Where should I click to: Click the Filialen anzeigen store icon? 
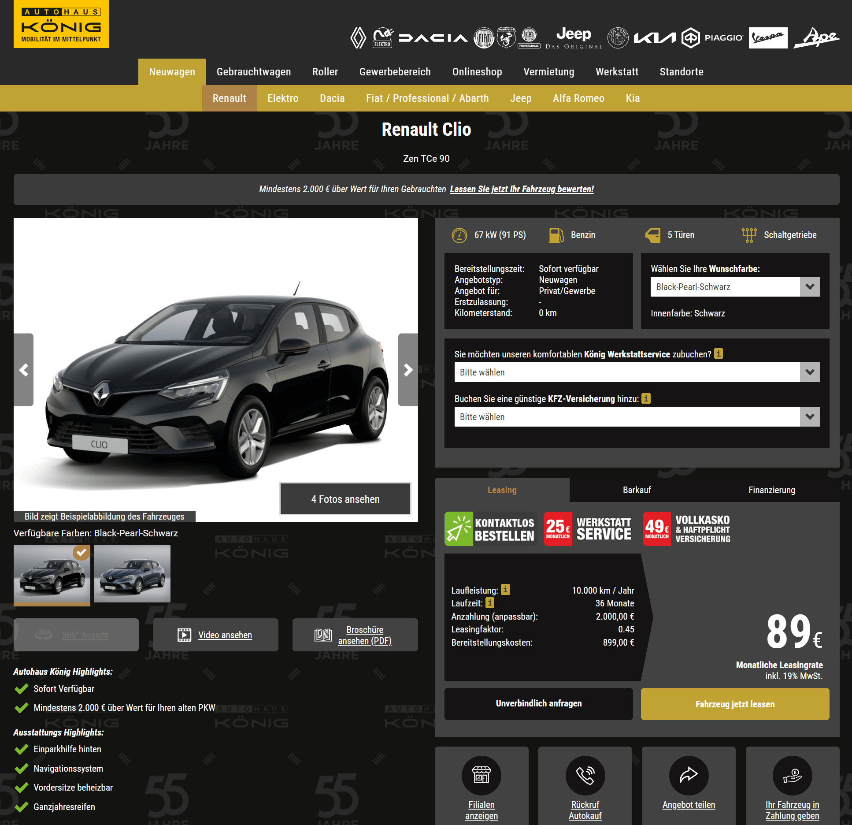click(481, 775)
